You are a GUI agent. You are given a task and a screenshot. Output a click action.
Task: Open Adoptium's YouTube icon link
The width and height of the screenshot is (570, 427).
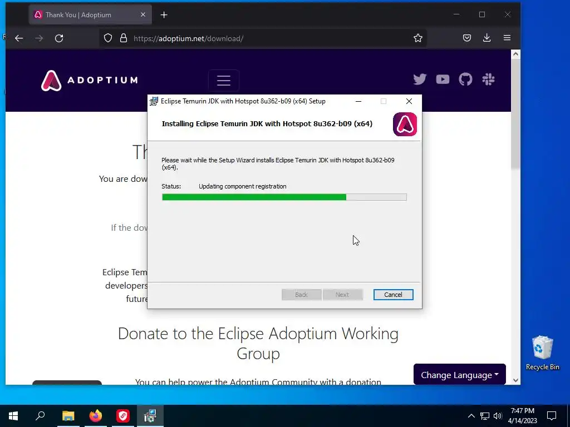click(443, 79)
